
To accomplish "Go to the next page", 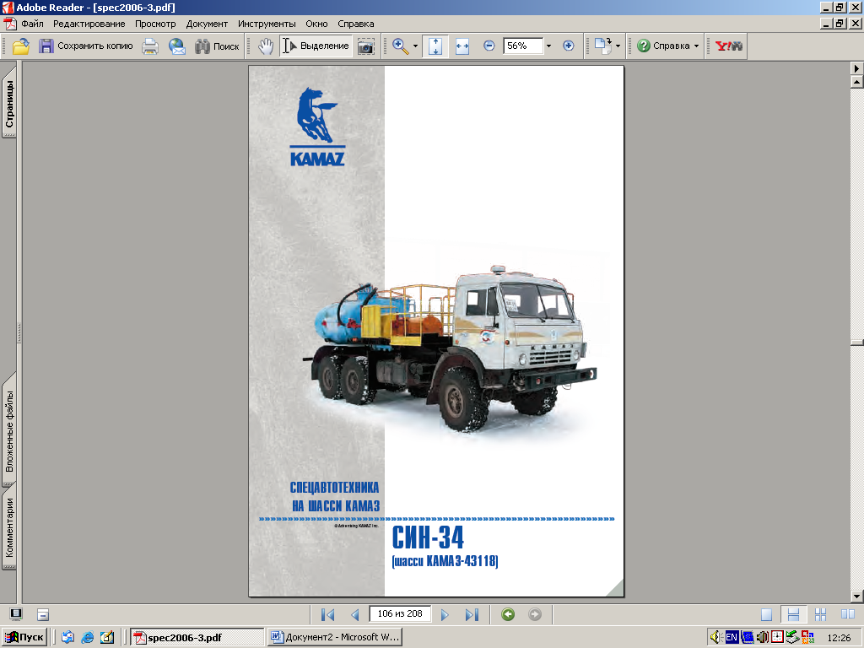I will (x=445, y=614).
